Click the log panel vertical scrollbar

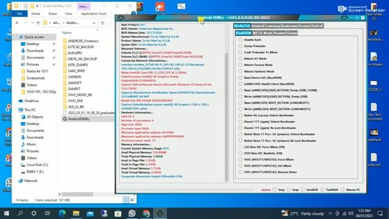[226, 117]
